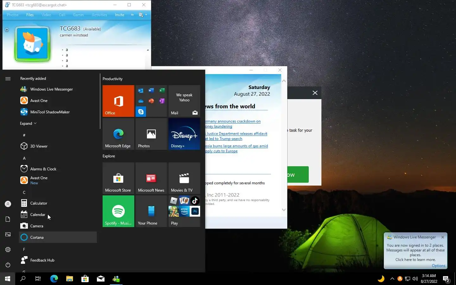
Task: Open Avast One under Recently added
Action: click(58, 101)
